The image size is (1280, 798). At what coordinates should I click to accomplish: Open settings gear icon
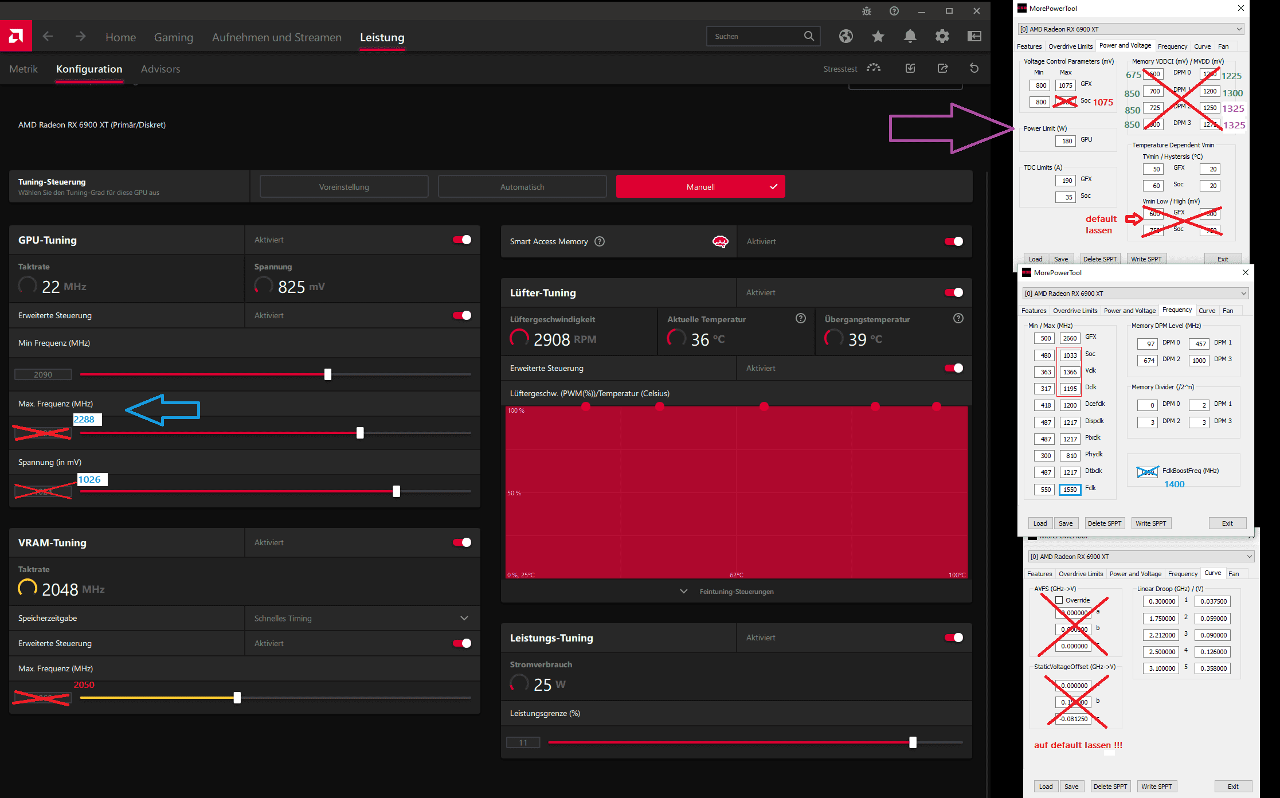point(942,36)
